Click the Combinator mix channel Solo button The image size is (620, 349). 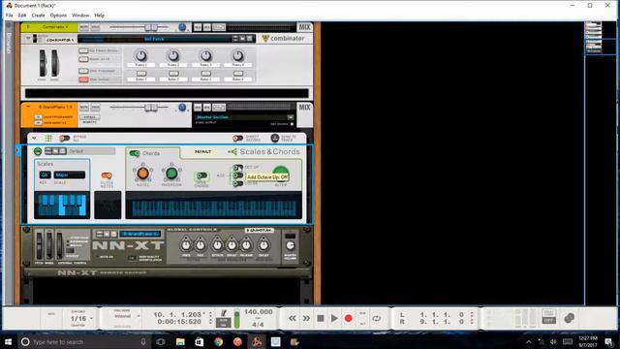click(x=95, y=27)
